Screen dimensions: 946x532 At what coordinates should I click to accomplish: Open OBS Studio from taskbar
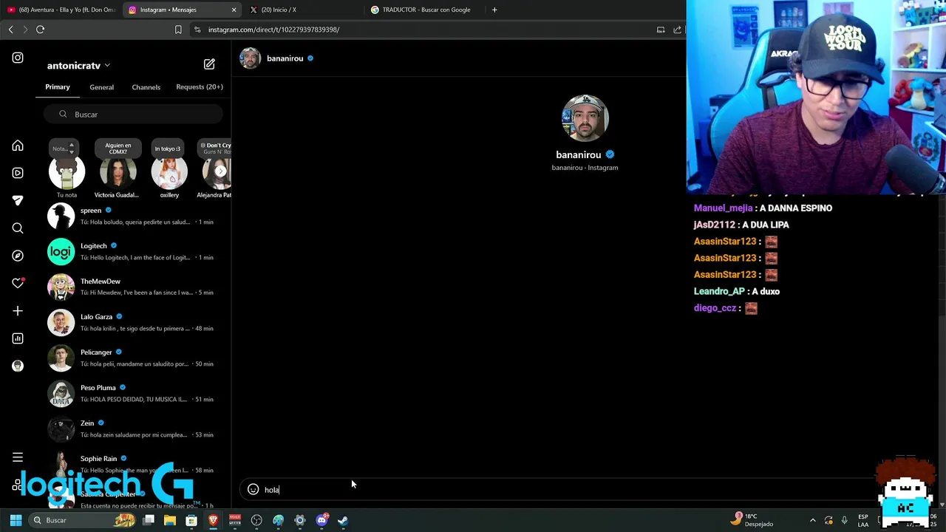click(x=256, y=520)
